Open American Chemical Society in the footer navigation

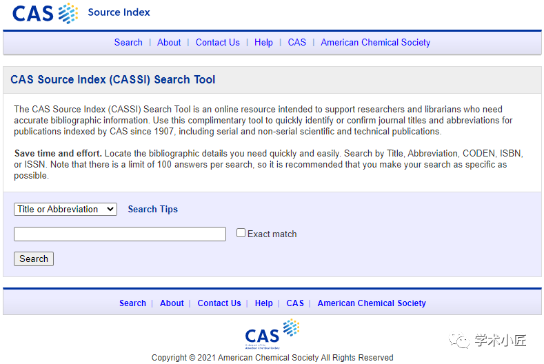pyautogui.click(x=372, y=303)
